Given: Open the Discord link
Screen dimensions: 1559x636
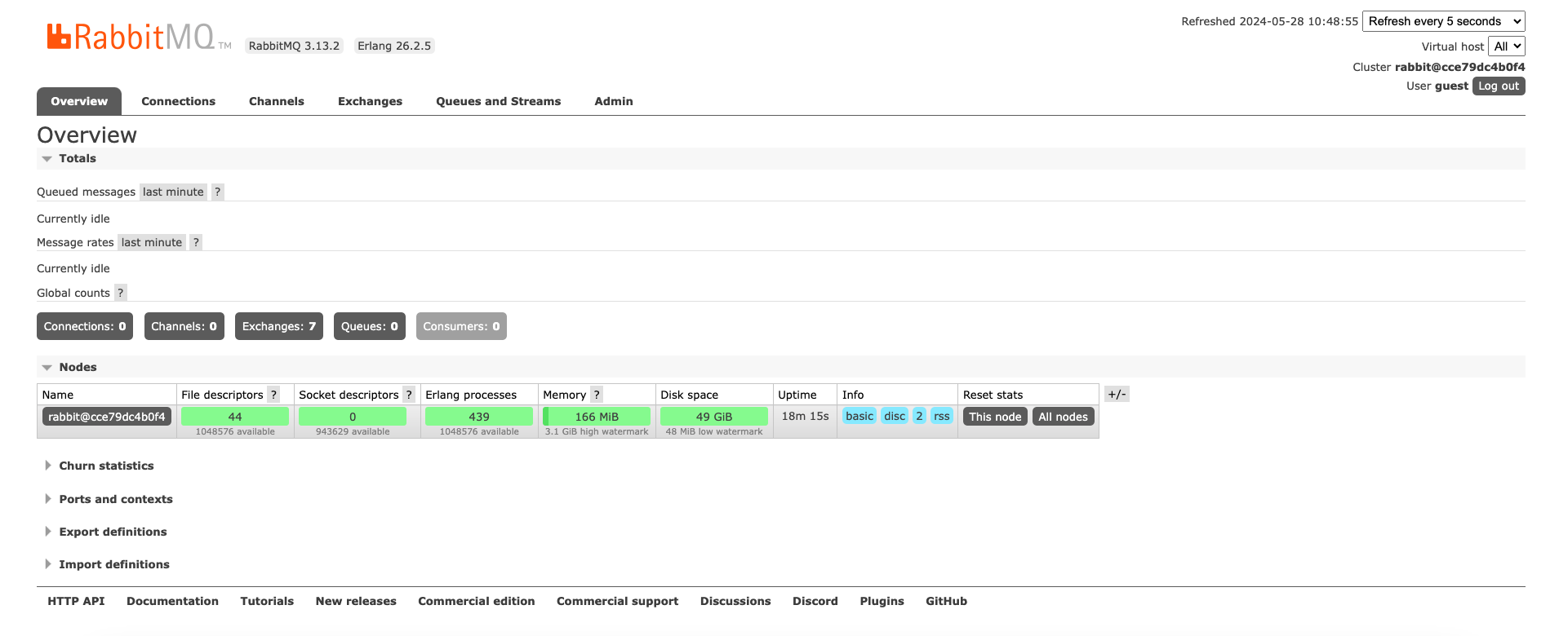Looking at the screenshot, I should [815, 601].
